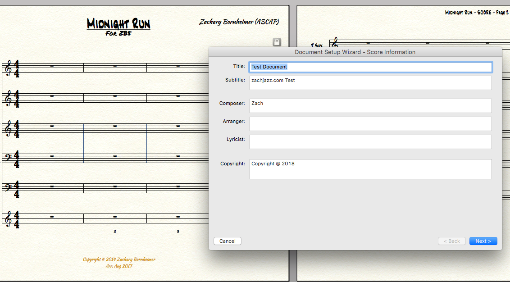510x282 pixels.
Task: Select the Midnight Run title on the score
Action: (118, 24)
